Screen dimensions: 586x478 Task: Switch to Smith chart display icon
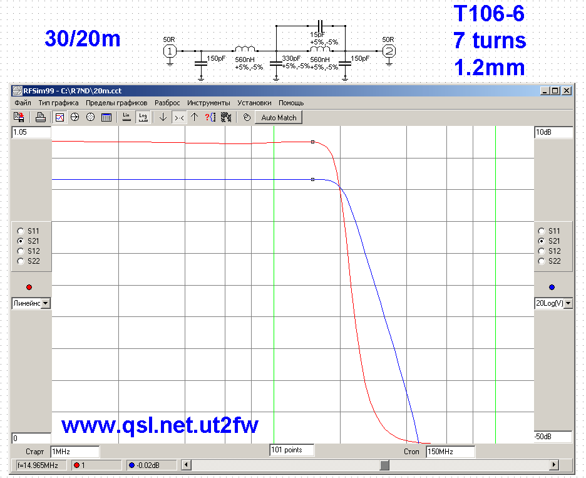pyautogui.click(x=75, y=117)
